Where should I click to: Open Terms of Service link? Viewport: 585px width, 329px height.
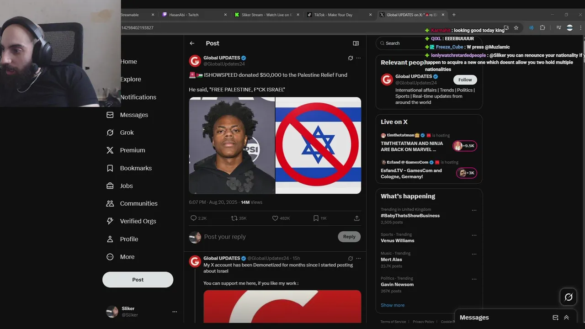point(393,322)
